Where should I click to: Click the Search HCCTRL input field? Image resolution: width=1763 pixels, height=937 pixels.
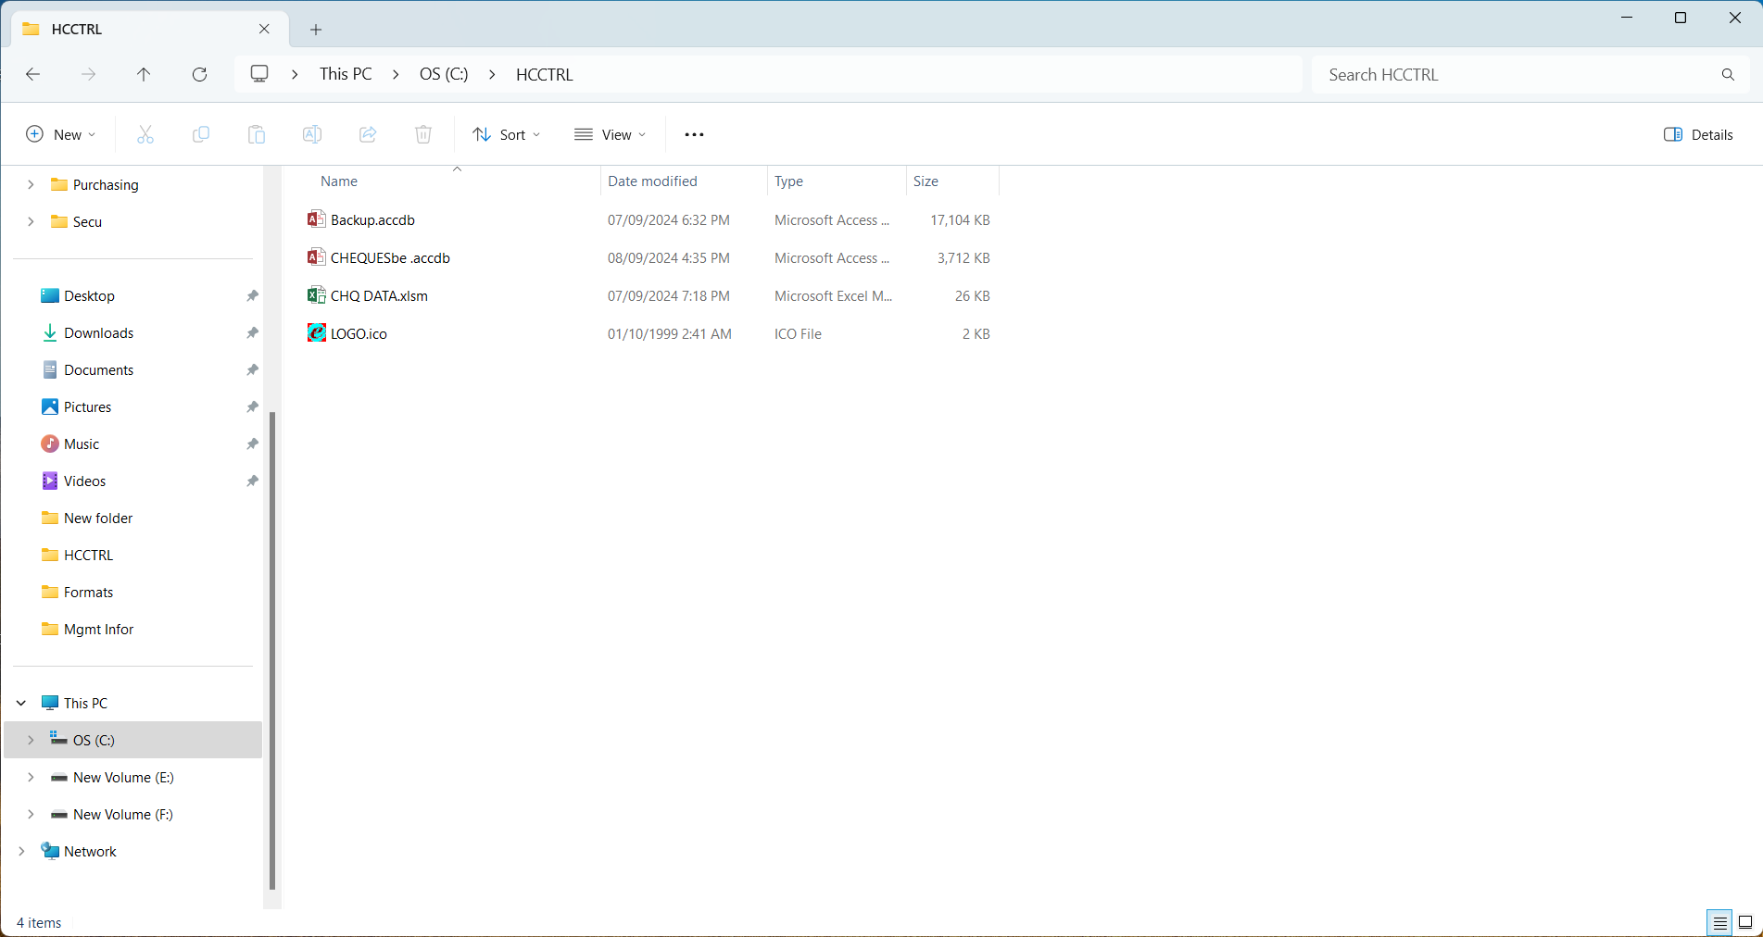coord(1519,75)
